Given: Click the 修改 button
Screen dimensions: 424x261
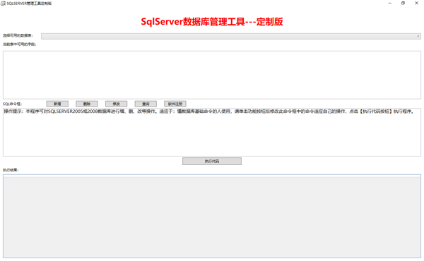Looking at the screenshot, I should pos(117,104).
